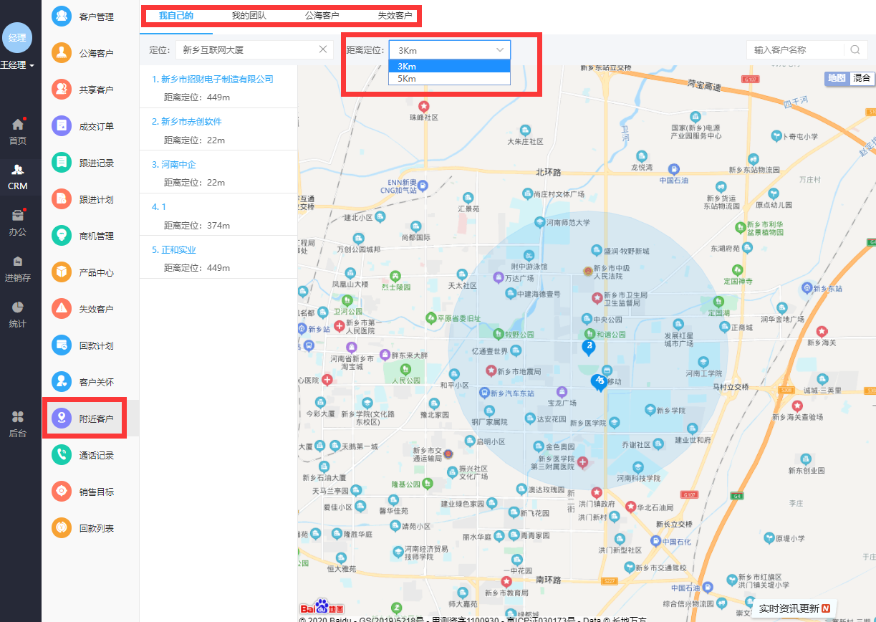Open 统计 pie chart icon
Image resolution: width=876 pixels, height=622 pixels.
[x=18, y=307]
